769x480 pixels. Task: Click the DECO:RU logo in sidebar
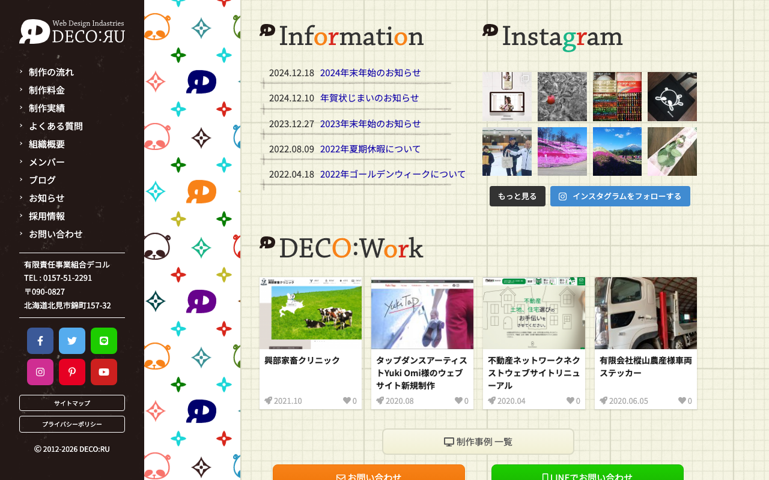(x=72, y=31)
